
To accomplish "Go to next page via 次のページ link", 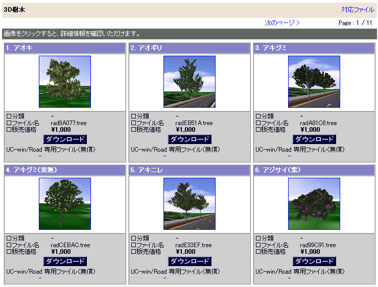I will (282, 22).
